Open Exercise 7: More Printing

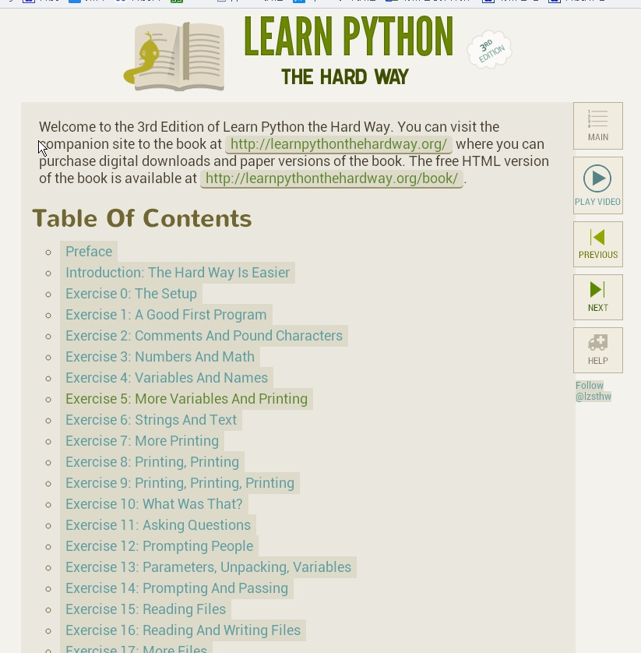point(142,441)
